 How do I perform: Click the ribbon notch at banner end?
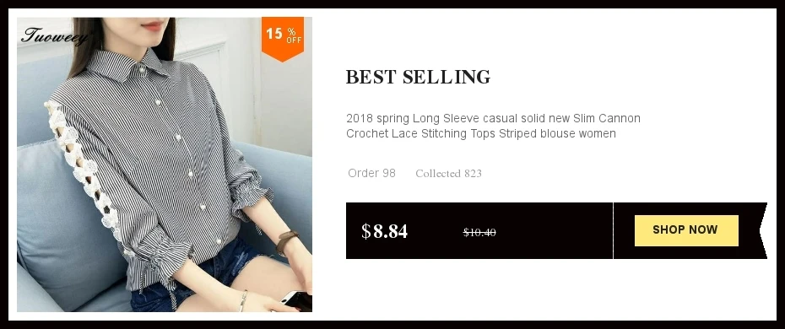coord(763,230)
